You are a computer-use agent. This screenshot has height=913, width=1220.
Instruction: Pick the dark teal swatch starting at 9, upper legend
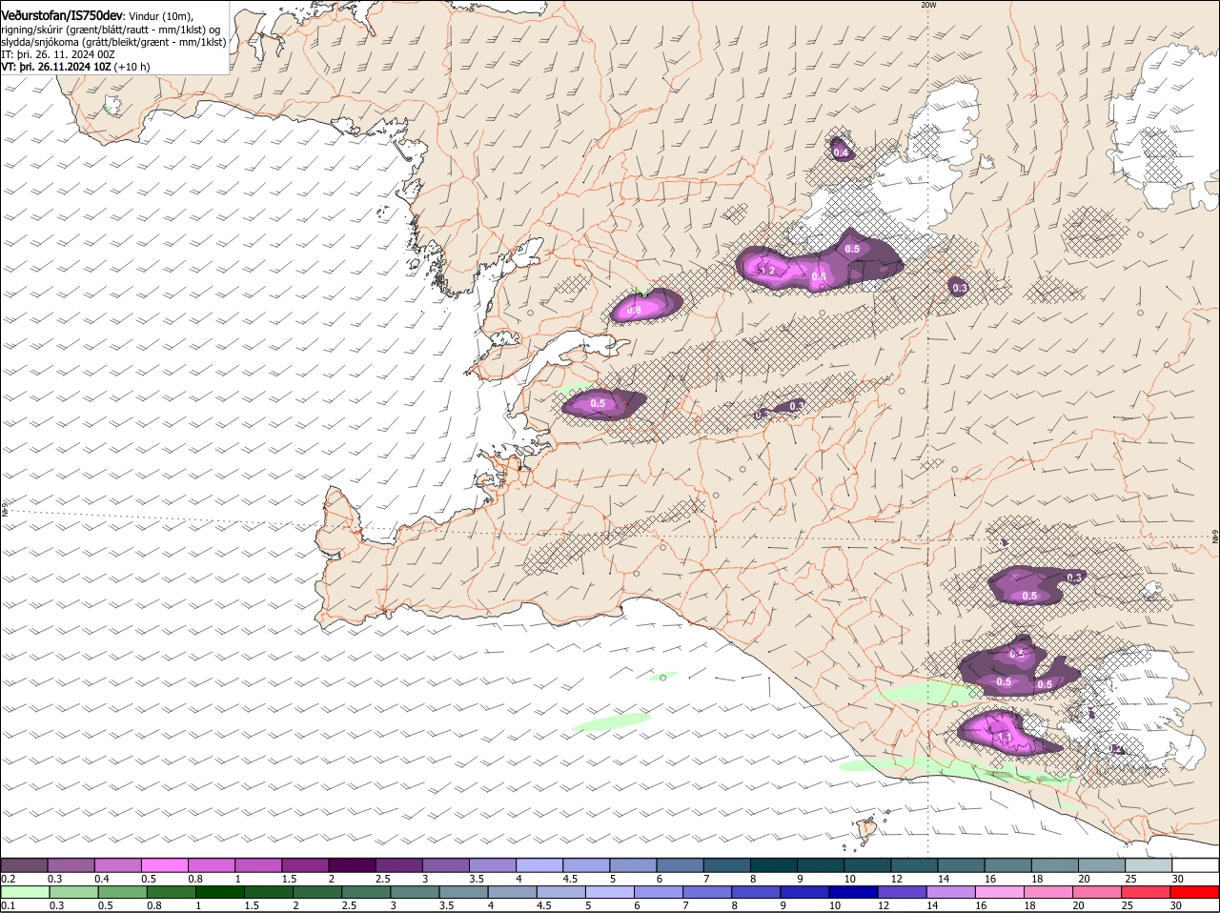821,865
